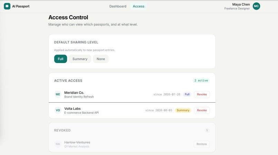The image size is (278, 155).
Task: Click 'Applied automatically to new passport entries' text
Action: (x=85, y=50)
